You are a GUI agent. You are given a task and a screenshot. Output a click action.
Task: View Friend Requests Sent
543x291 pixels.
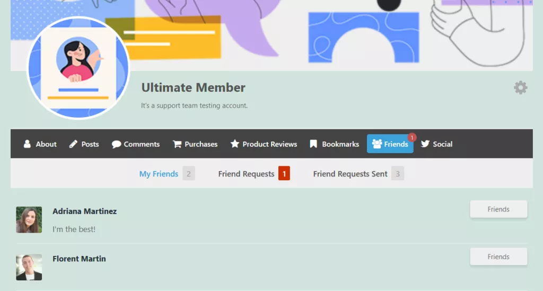pos(350,174)
